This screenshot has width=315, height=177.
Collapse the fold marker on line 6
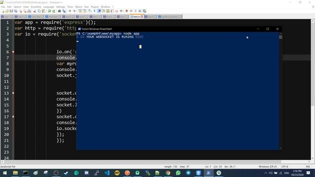(x=13, y=52)
